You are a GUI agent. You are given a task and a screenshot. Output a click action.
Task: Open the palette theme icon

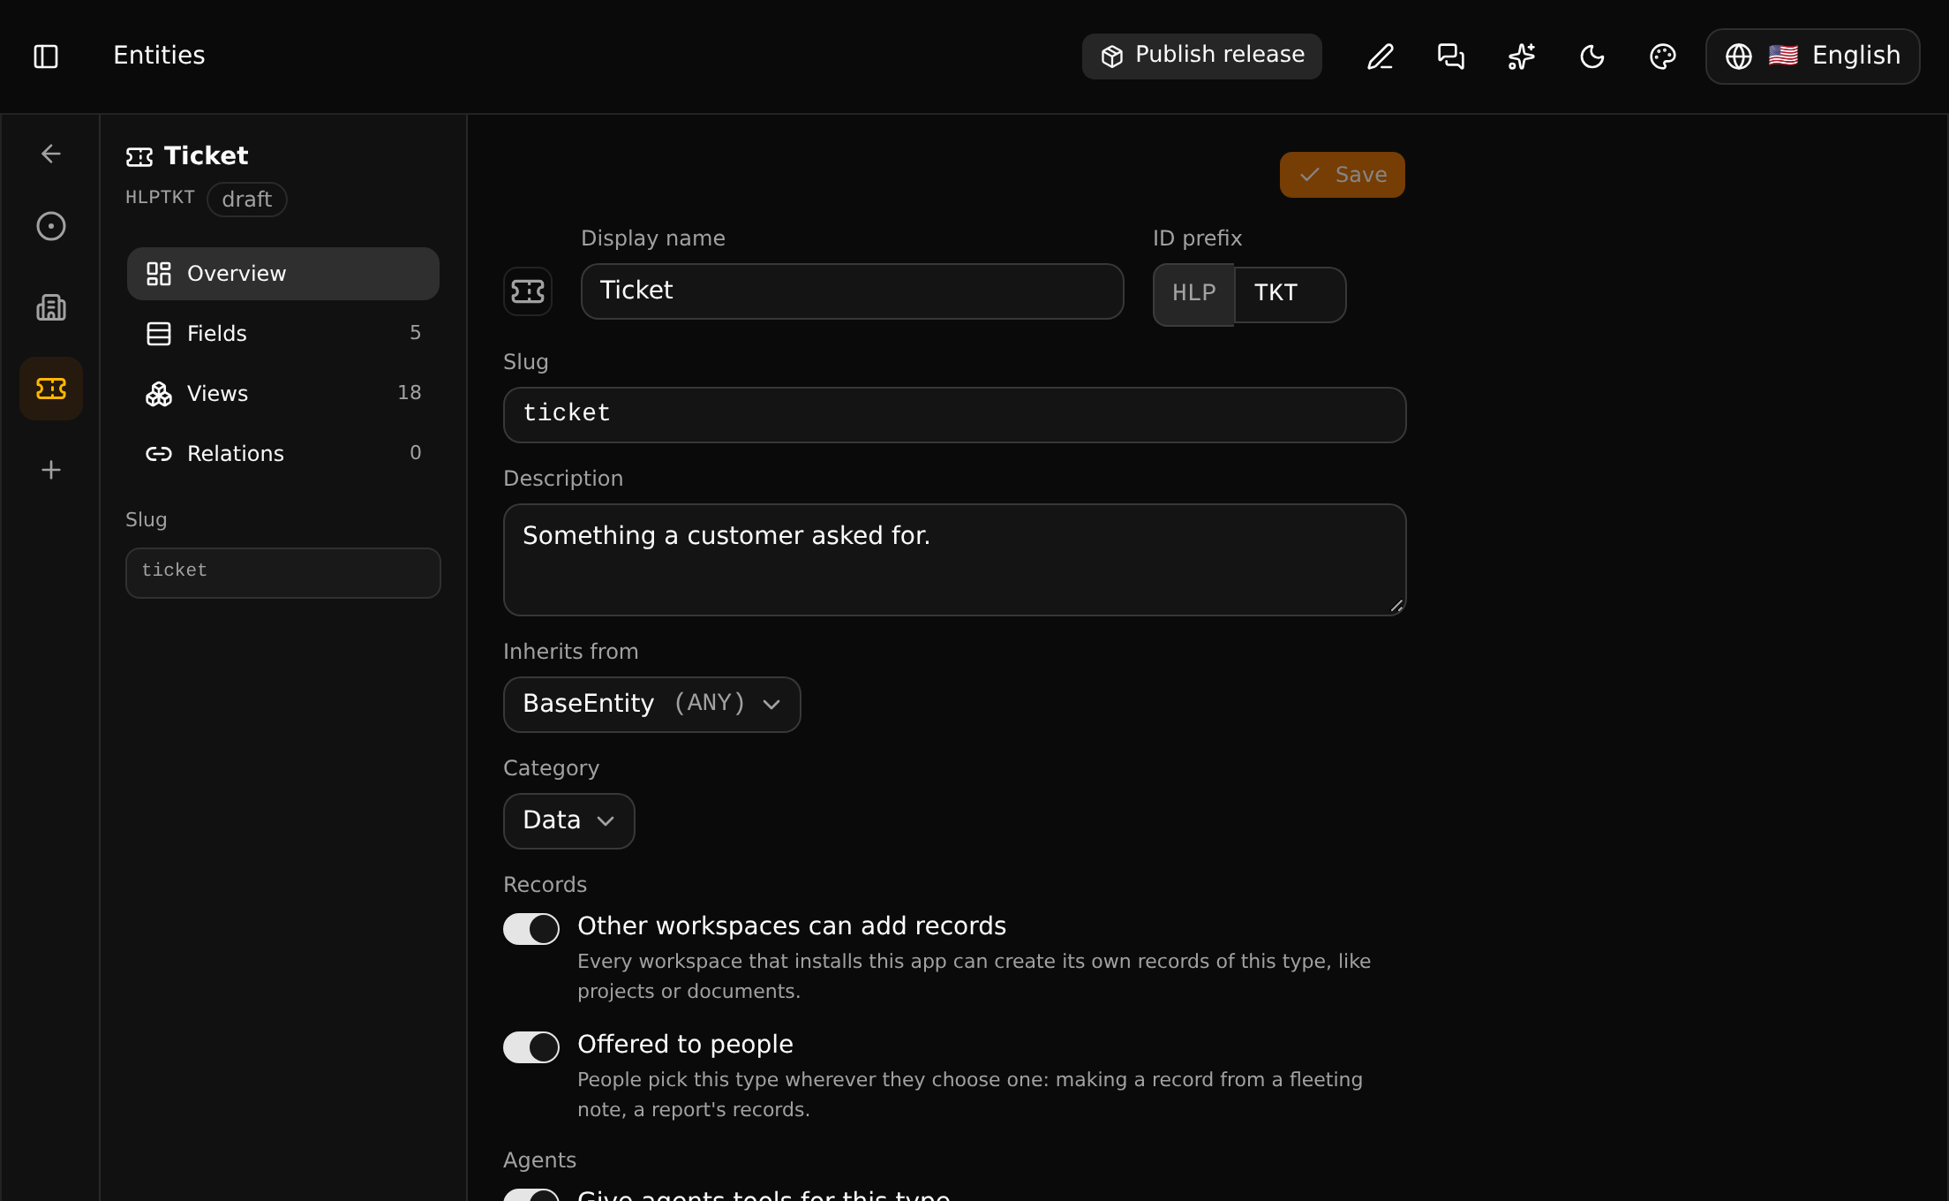(x=1663, y=57)
